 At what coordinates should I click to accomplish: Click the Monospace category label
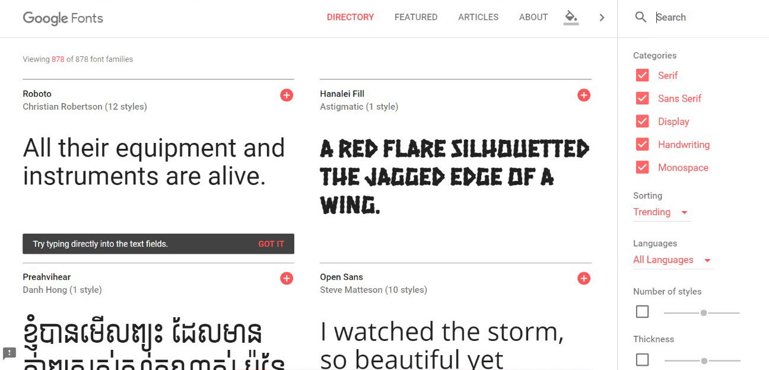[683, 168]
